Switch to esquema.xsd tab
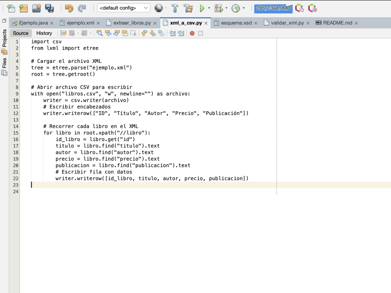391x293 pixels. tap(237, 23)
